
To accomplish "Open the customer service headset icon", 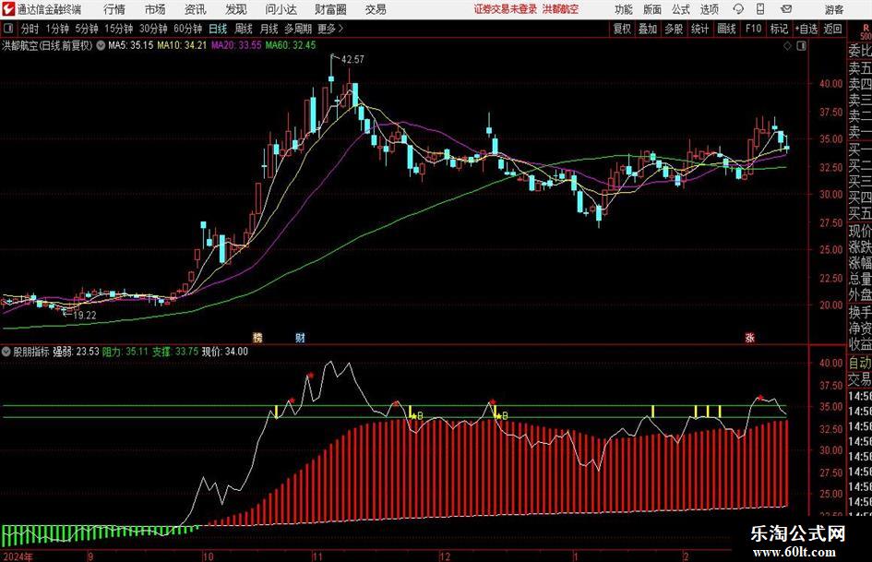I will point(738,9).
